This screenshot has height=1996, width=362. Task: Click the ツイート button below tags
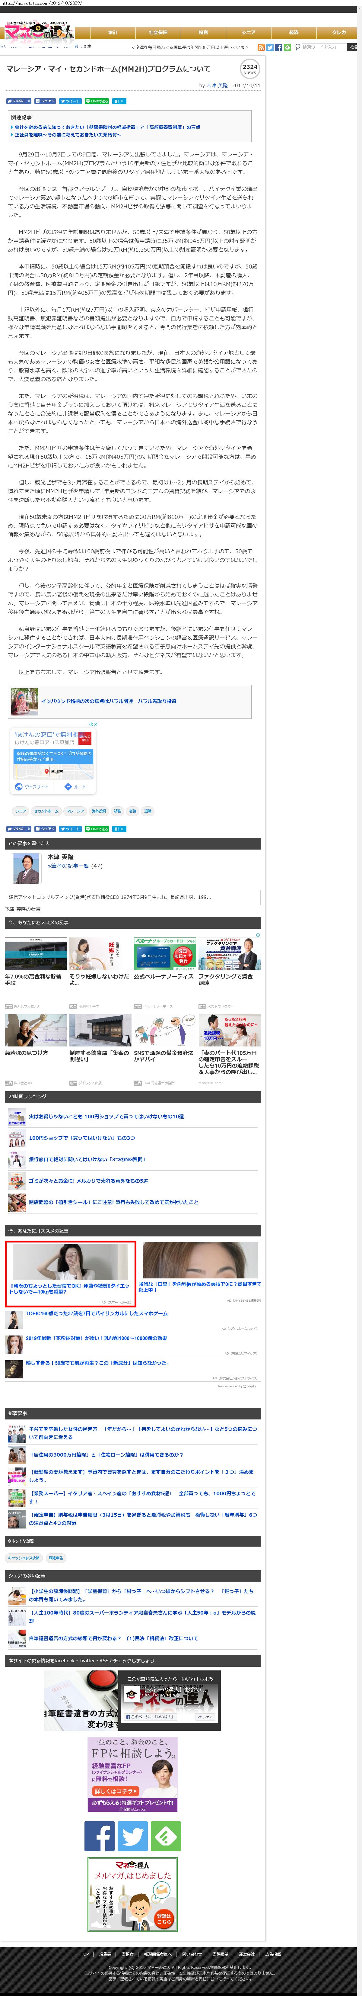[x=70, y=828]
